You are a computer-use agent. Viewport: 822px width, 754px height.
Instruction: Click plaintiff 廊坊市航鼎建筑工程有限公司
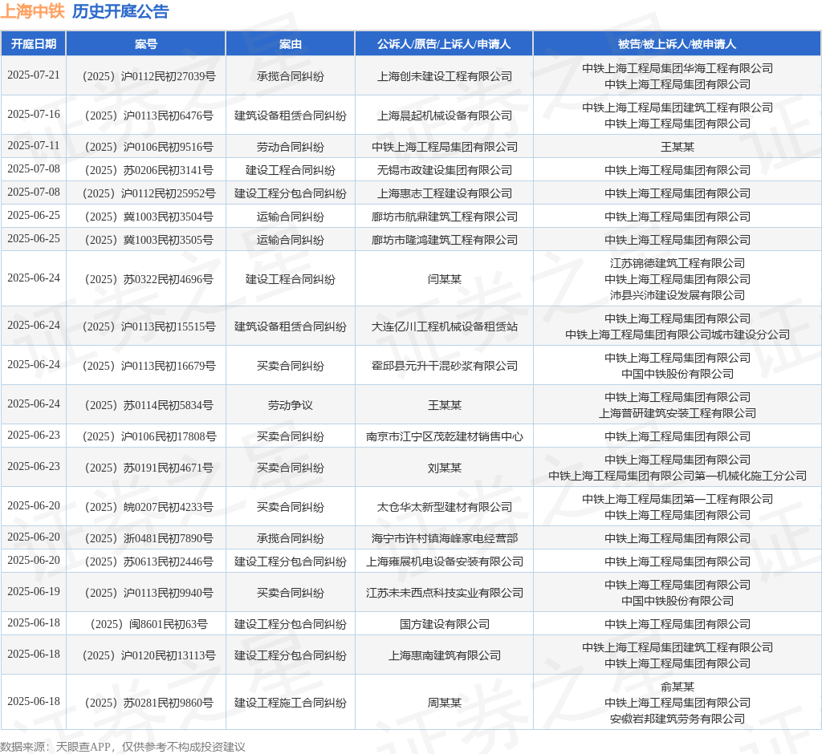pyautogui.click(x=445, y=217)
